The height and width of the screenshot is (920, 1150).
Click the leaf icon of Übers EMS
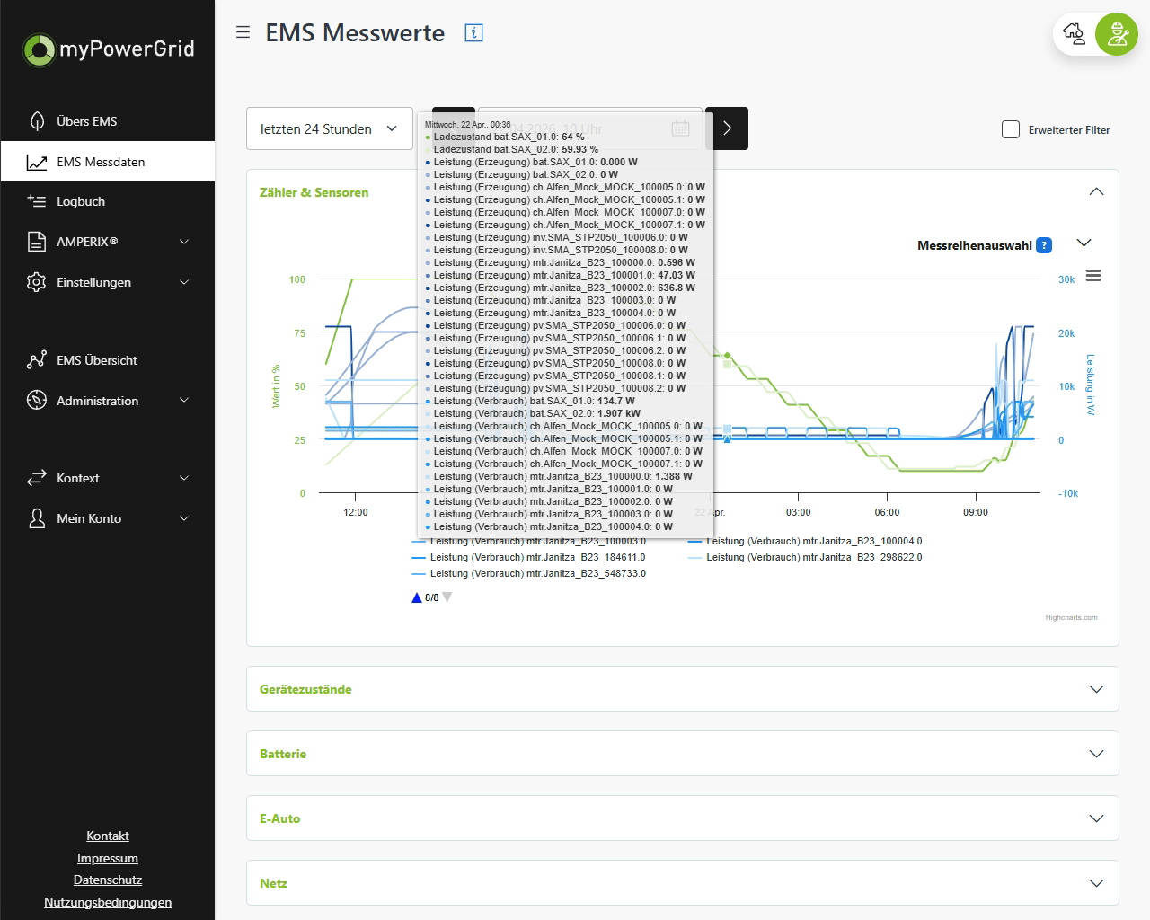pyautogui.click(x=37, y=121)
